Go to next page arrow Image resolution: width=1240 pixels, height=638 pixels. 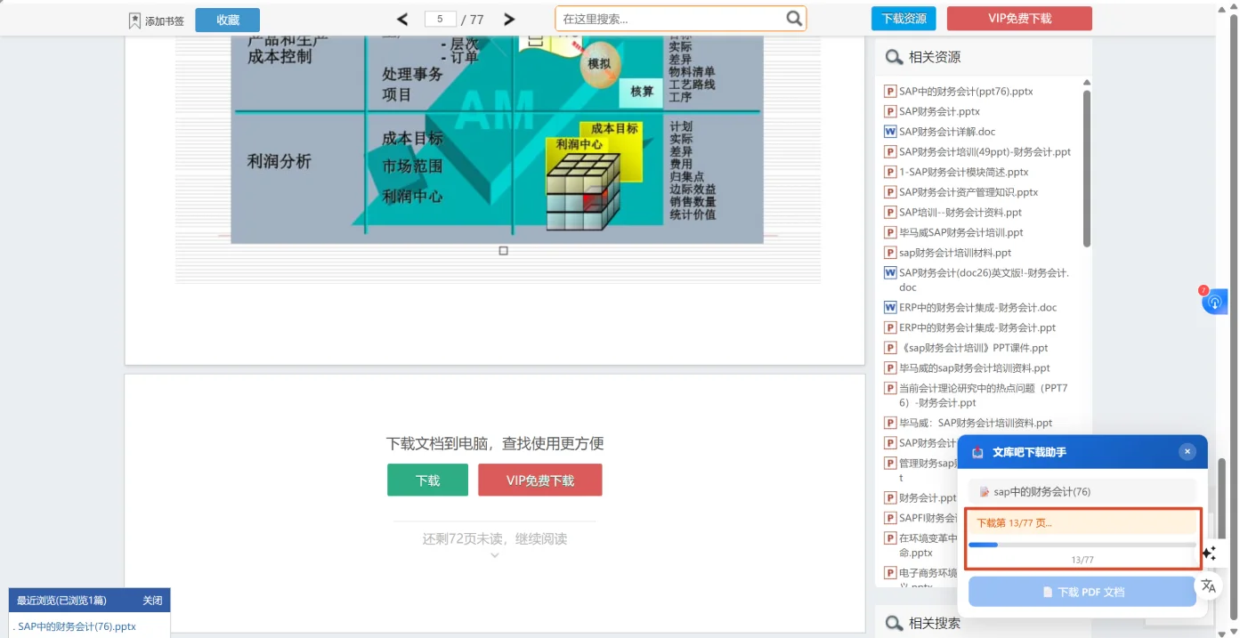pyautogui.click(x=509, y=20)
